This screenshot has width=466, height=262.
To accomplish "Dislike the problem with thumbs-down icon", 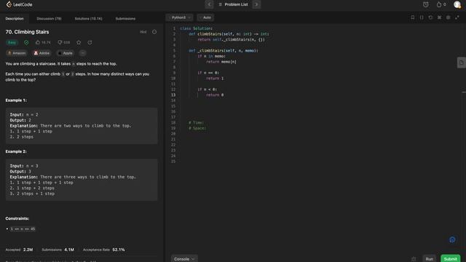I will point(64,42).
